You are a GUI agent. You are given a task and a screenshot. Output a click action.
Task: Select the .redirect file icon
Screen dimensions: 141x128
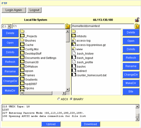(74, 71)
